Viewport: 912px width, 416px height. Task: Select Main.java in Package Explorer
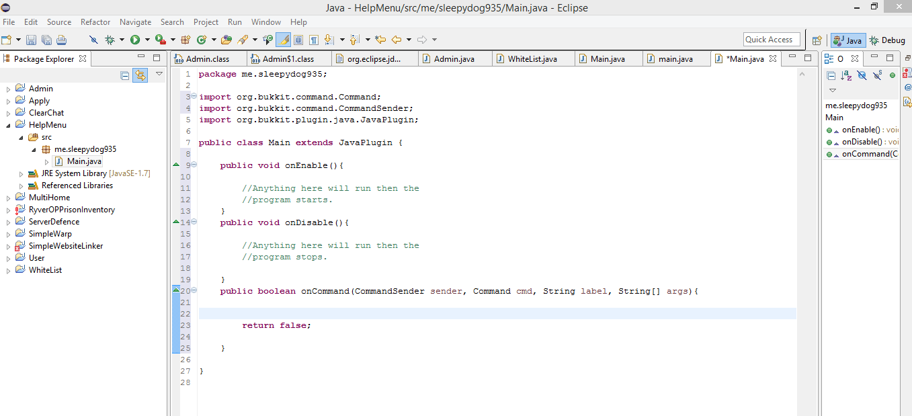[78, 161]
